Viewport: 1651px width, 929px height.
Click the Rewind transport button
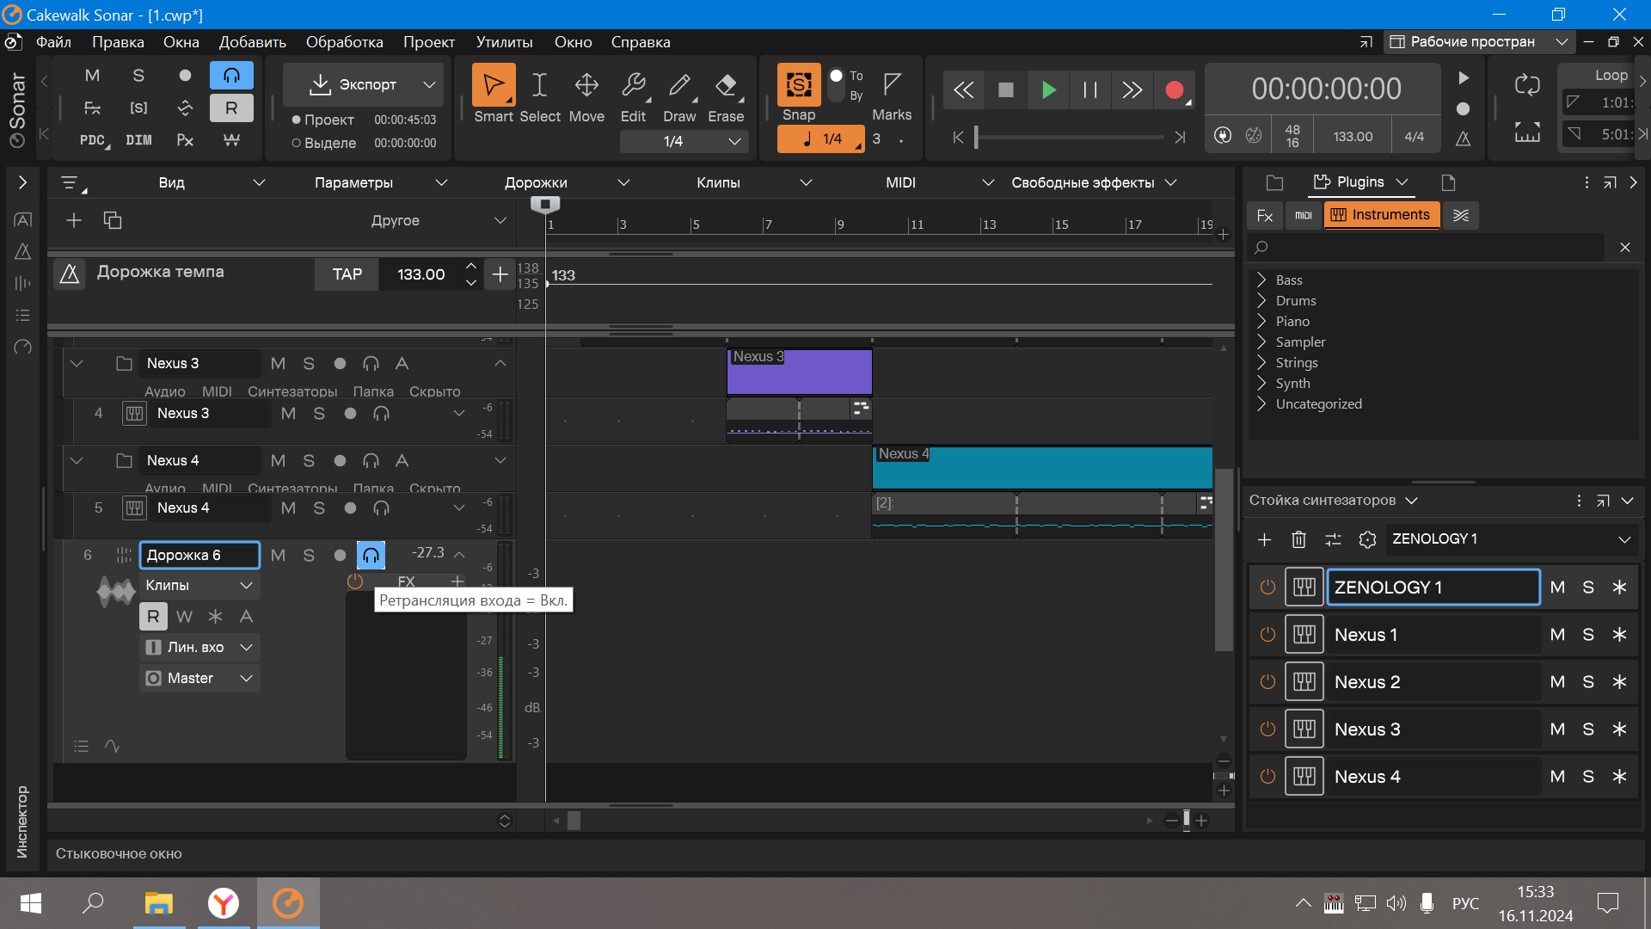tap(964, 89)
